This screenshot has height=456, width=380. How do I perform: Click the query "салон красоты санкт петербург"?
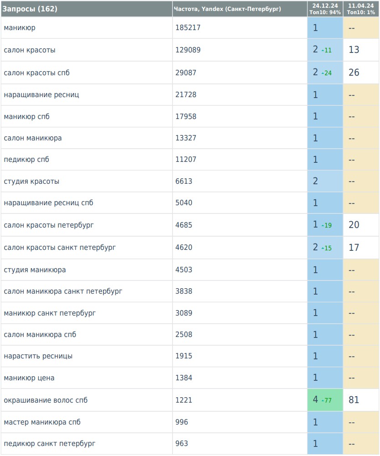(60, 248)
